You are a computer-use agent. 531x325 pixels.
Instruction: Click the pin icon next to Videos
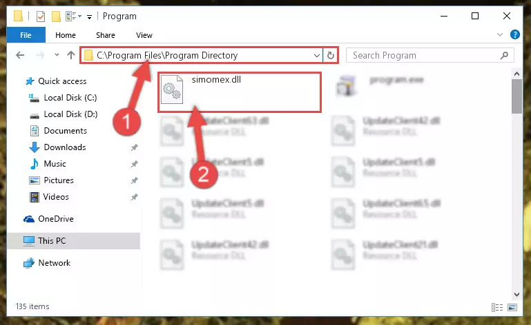[135, 197]
